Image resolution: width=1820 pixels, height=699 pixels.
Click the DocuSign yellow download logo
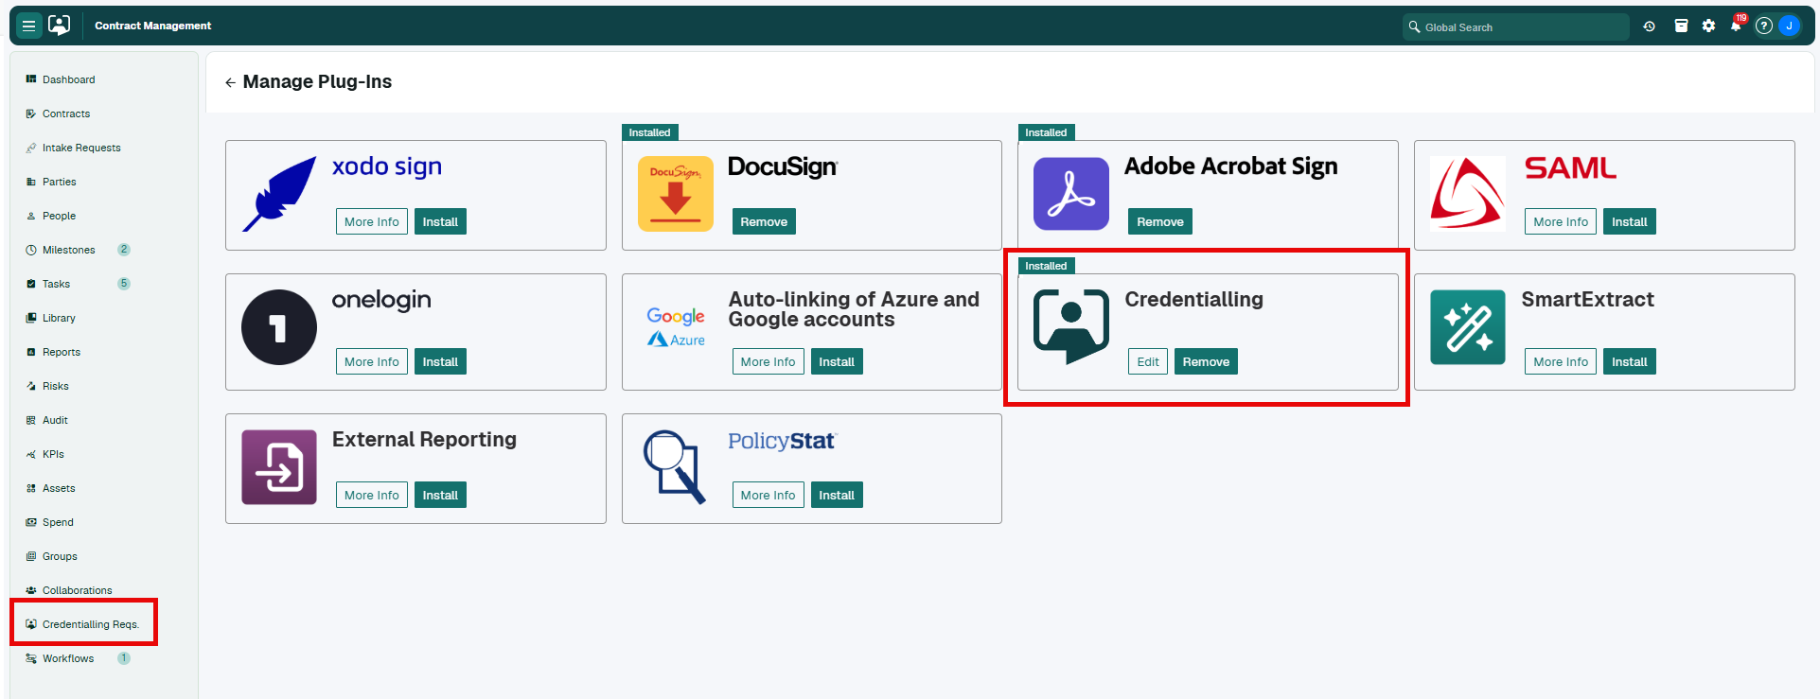(x=676, y=194)
